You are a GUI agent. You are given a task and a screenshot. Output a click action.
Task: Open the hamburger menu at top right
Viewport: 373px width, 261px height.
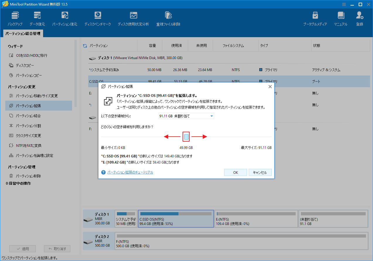pyautogui.click(x=343, y=4)
